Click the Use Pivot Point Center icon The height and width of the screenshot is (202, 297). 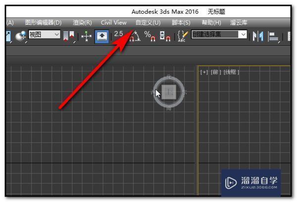coord(69,36)
